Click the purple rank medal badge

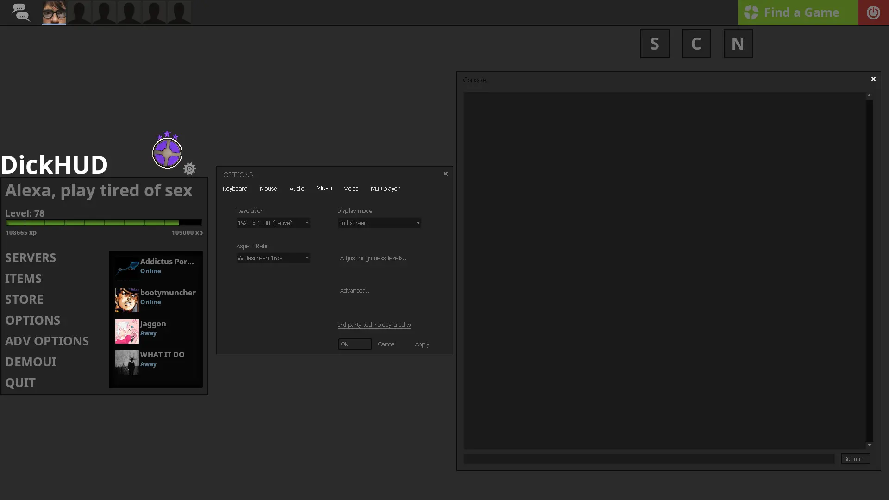[x=167, y=152]
